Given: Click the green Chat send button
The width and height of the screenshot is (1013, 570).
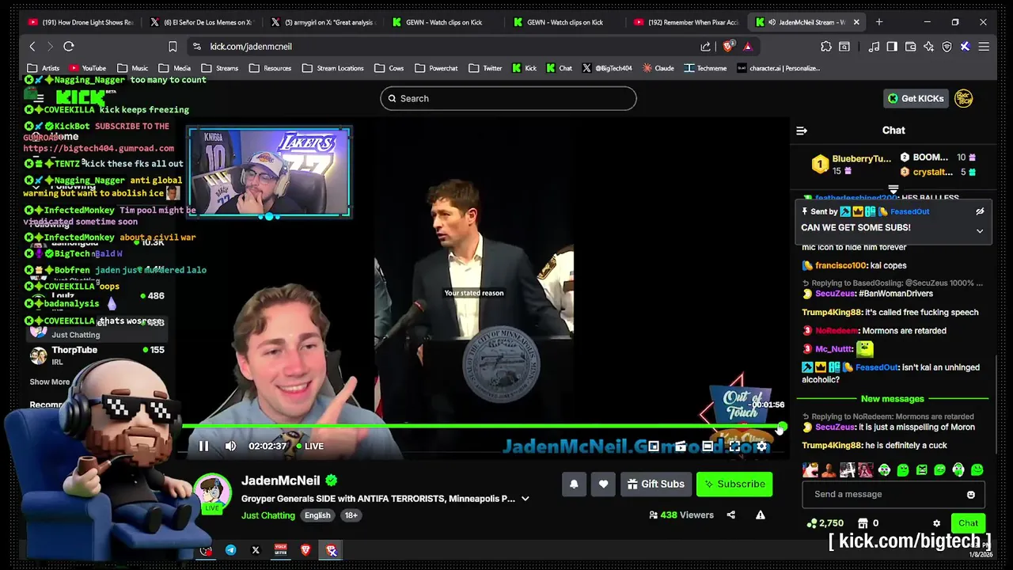Looking at the screenshot, I should [968, 523].
